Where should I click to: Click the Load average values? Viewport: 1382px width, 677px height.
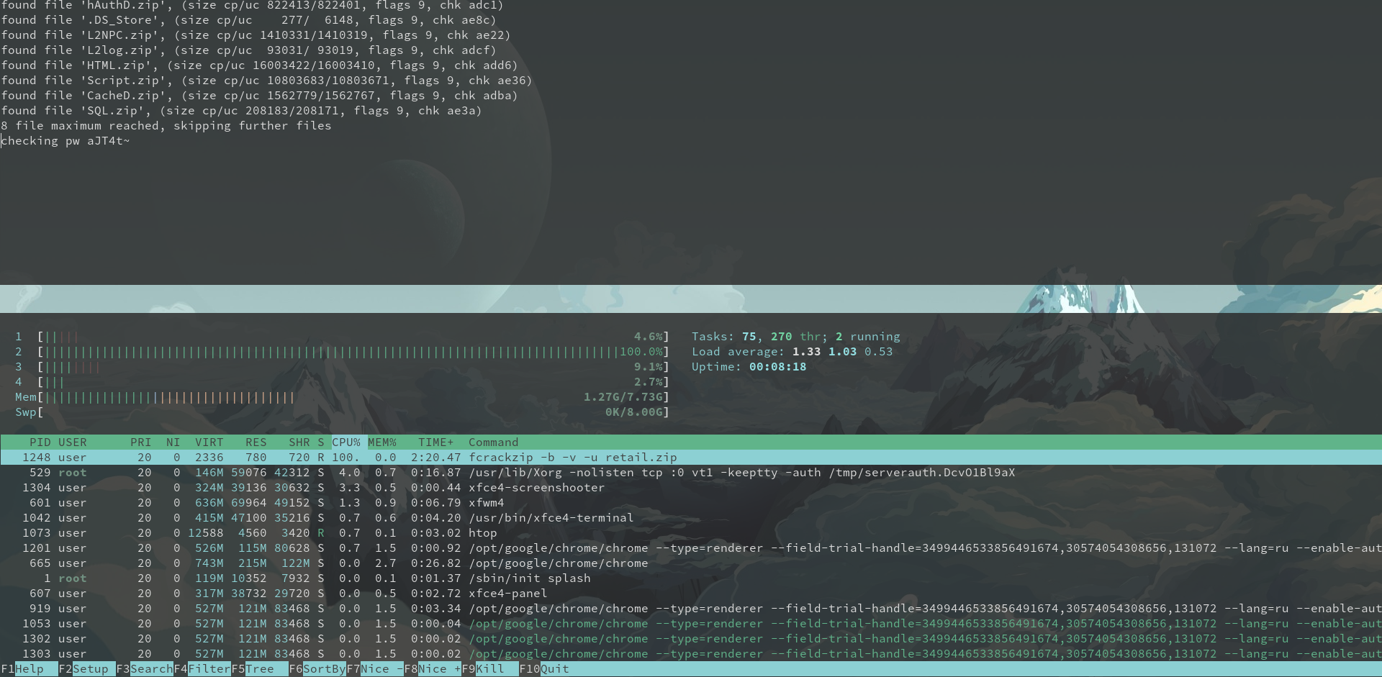[x=842, y=352]
